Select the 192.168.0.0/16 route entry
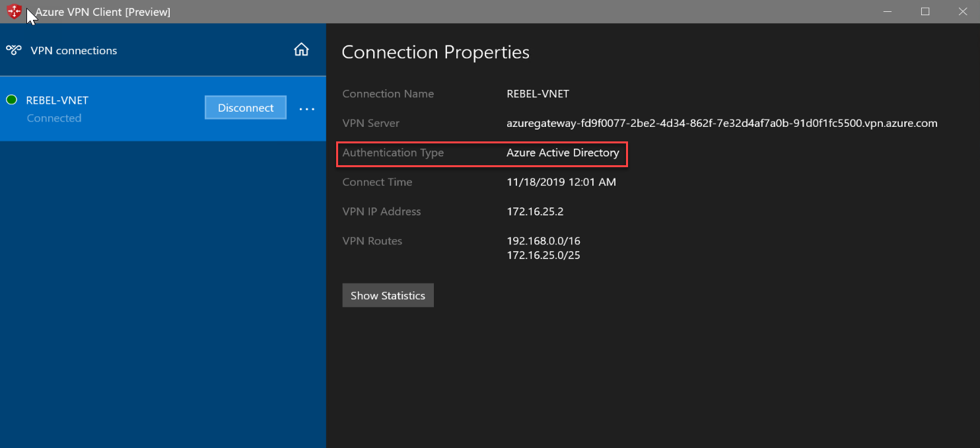980x448 pixels. click(x=543, y=241)
